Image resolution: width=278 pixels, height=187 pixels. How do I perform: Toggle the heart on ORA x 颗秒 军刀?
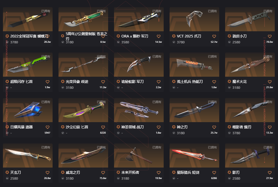[159, 36]
